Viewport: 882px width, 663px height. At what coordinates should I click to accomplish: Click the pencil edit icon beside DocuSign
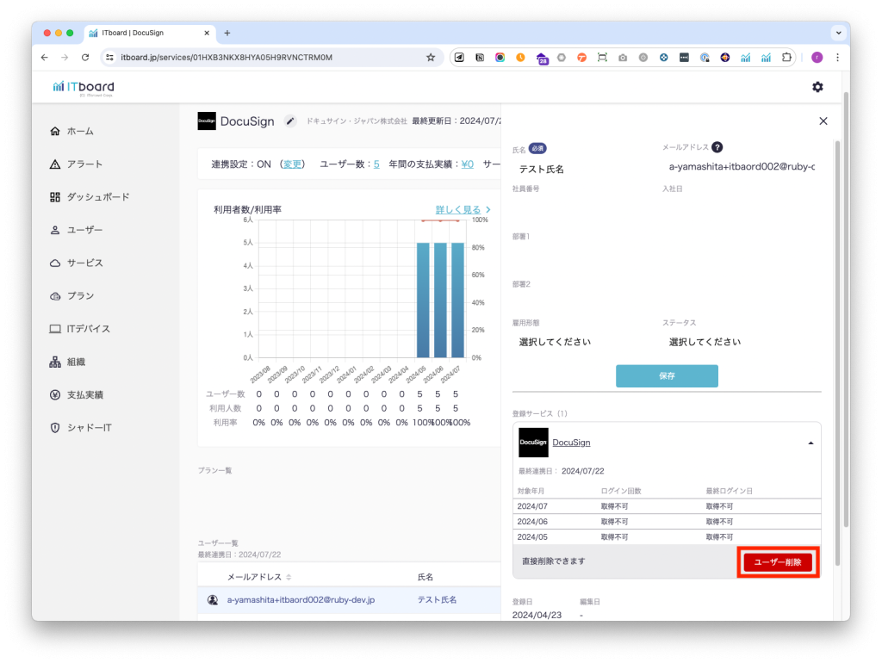(x=290, y=121)
